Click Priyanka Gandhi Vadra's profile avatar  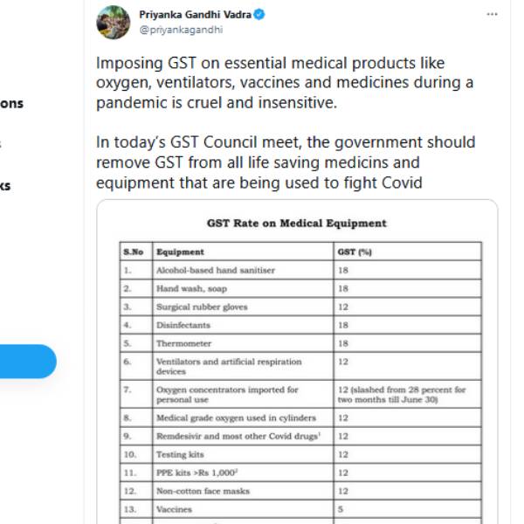[113, 21]
